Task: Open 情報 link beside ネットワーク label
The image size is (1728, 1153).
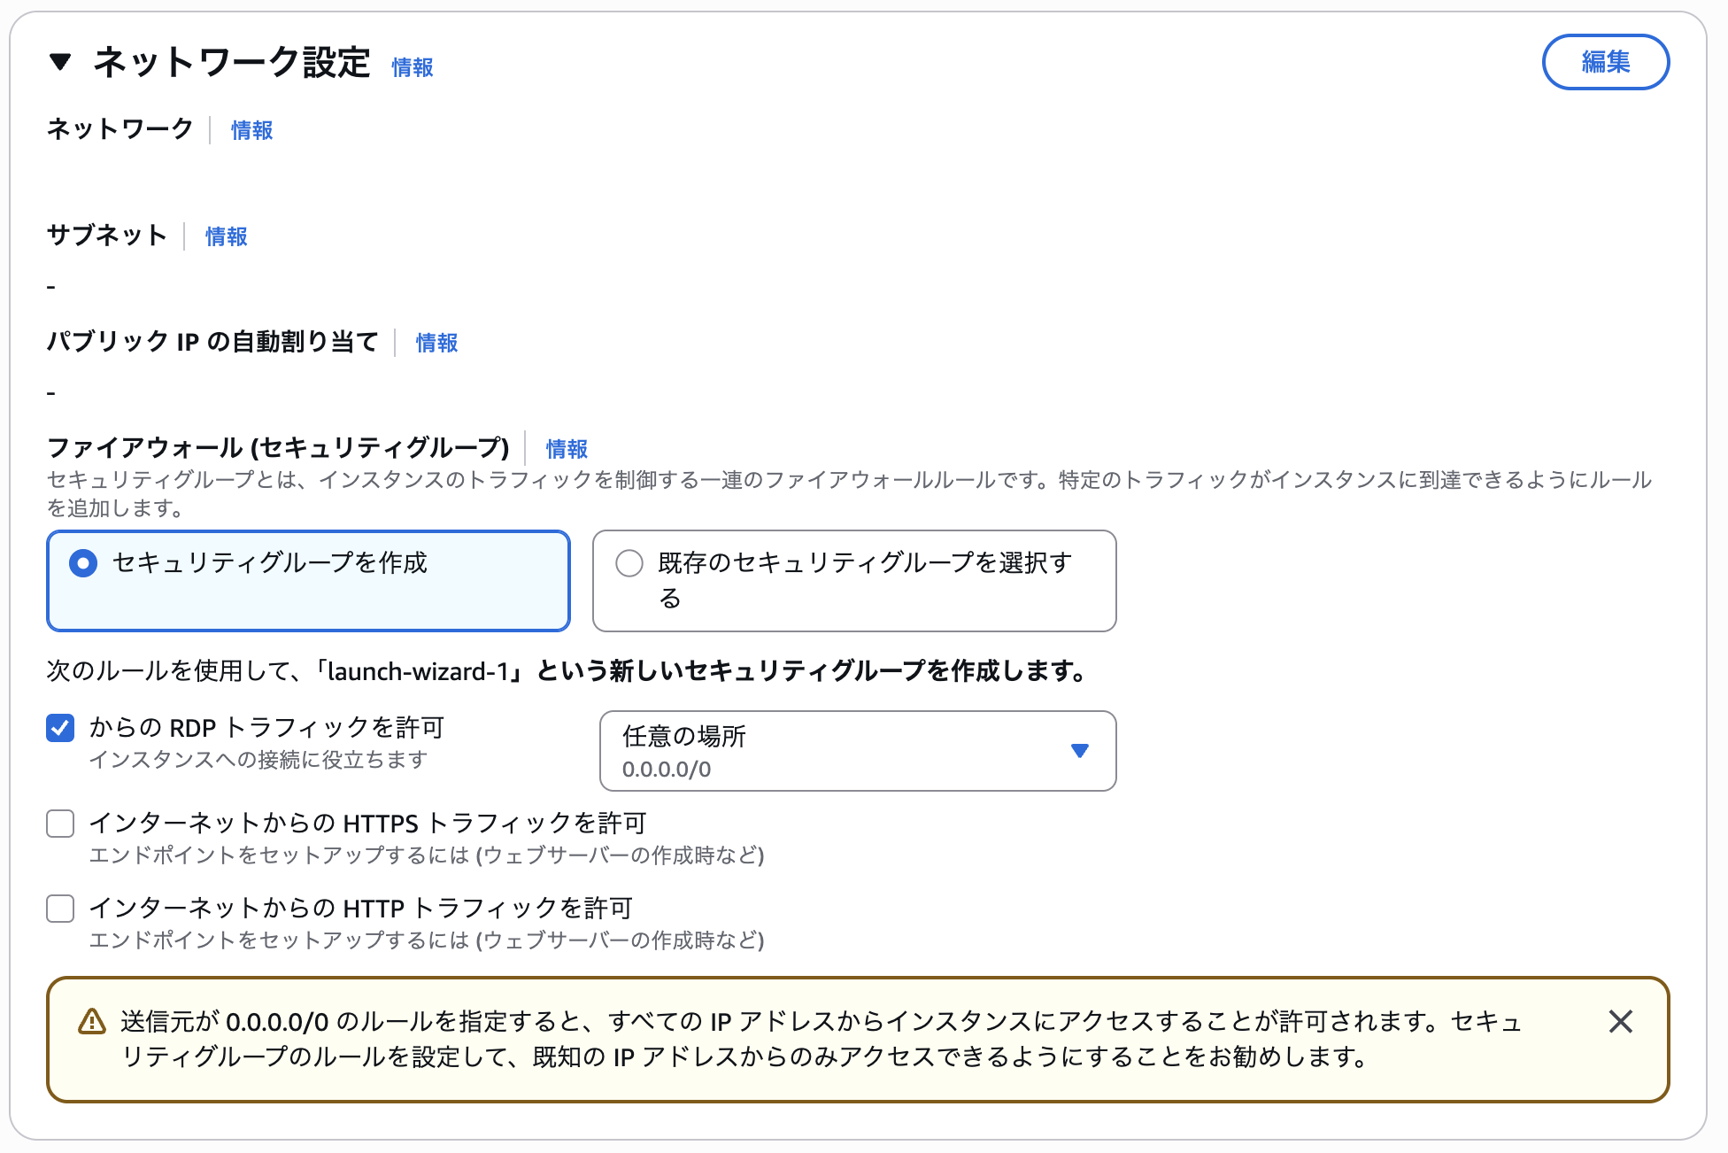Action: click(x=251, y=130)
